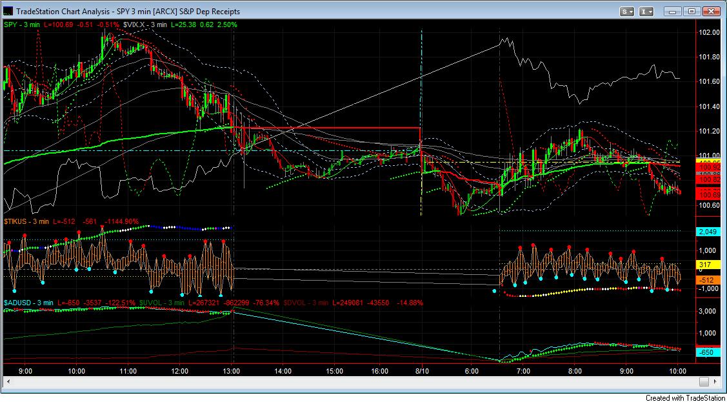The image size is (727, 402).
Task: Click the horizontal scrollbar thumb at far right
Action: [x=704, y=381]
